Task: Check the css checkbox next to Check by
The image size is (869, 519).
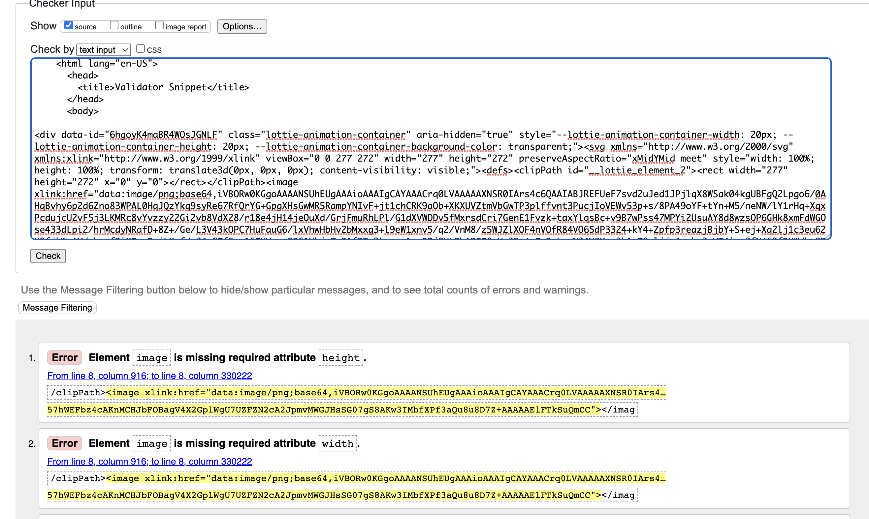Action: [x=140, y=48]
